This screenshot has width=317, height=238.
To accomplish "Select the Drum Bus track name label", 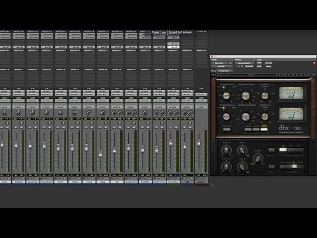I will pyautogui.click(x=173, y=182).
